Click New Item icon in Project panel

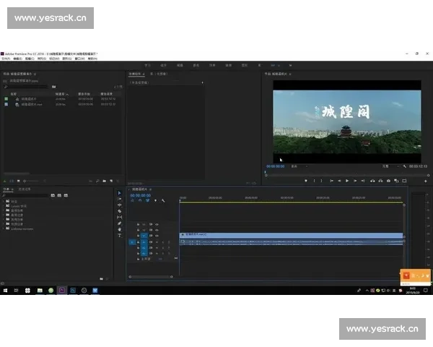[111, 181]
